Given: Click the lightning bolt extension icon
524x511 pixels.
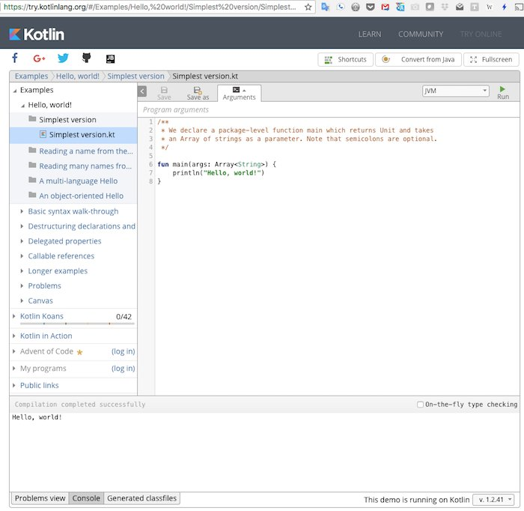Looking at the screenshot, I should pos(504,7).
